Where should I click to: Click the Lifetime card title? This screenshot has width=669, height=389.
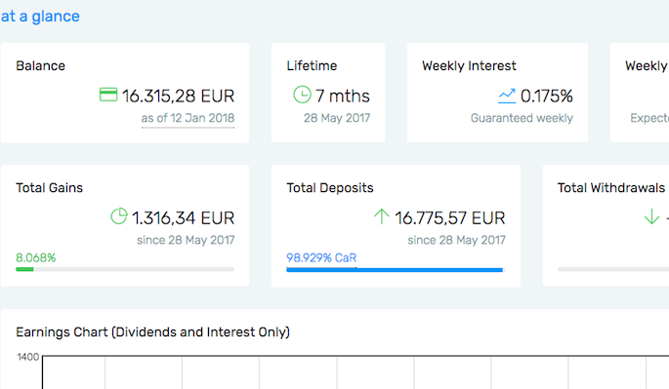point(312,66)
